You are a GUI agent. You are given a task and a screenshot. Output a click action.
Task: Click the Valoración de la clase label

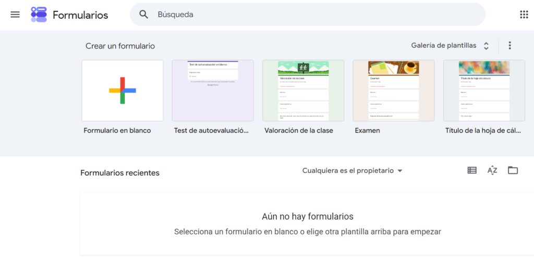(x=299, y=131)
